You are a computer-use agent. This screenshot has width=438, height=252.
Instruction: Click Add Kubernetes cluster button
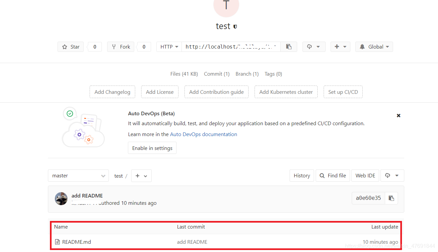click(x=286, y=92)
